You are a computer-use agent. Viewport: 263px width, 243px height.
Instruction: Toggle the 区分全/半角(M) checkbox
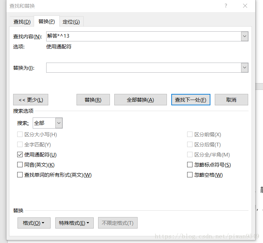[x=190, y=154]
